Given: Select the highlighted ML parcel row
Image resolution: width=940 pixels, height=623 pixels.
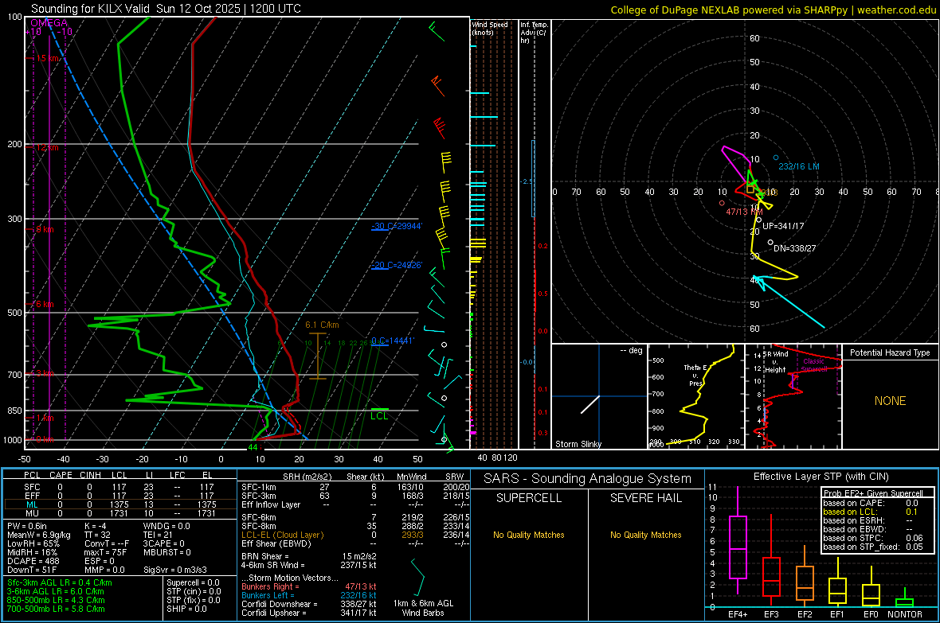Looking at the screenshot, I should 119,504.
